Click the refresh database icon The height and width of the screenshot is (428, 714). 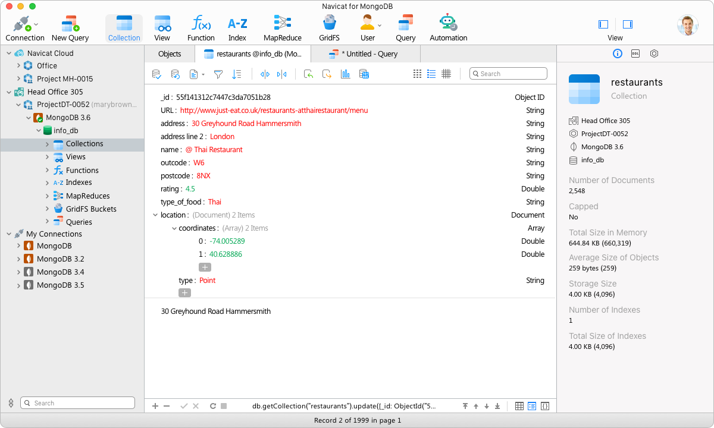pos(176,74)
